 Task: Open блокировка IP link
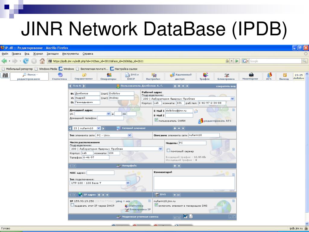[x=138, y=210]
